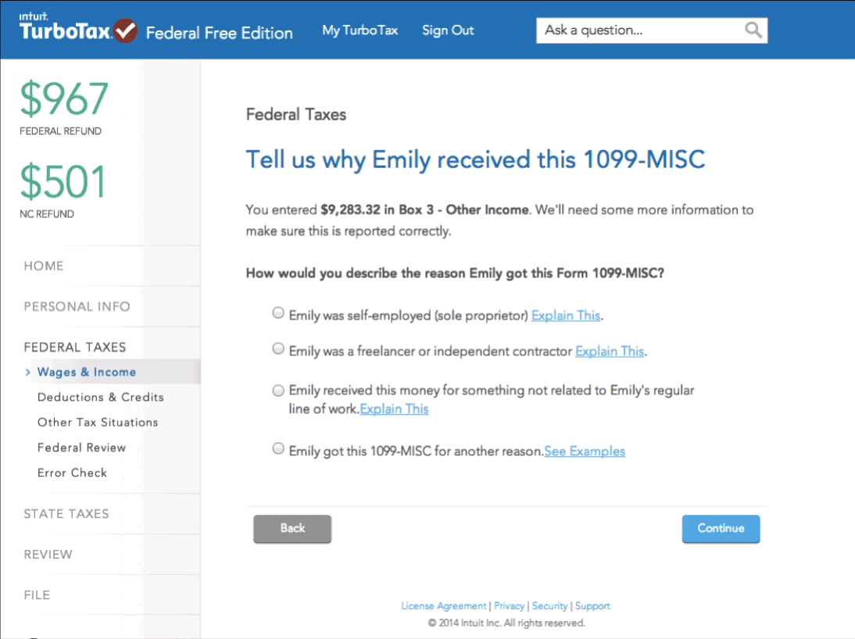This screenshot has width=855, height=639.
Task: Open the Security footer link
Action: tap(549, 605)
